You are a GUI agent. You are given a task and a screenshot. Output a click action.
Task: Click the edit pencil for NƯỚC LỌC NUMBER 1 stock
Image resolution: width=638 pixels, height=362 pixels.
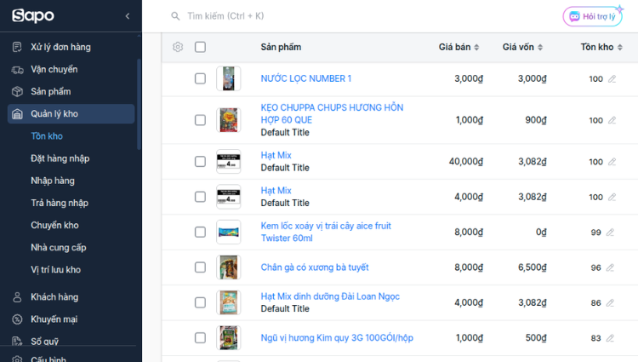pos(612,78)
